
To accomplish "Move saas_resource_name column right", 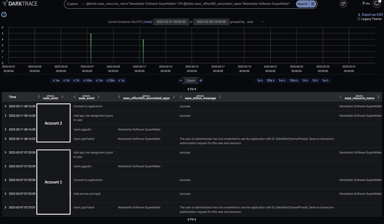I will click(x=378, y=97).
